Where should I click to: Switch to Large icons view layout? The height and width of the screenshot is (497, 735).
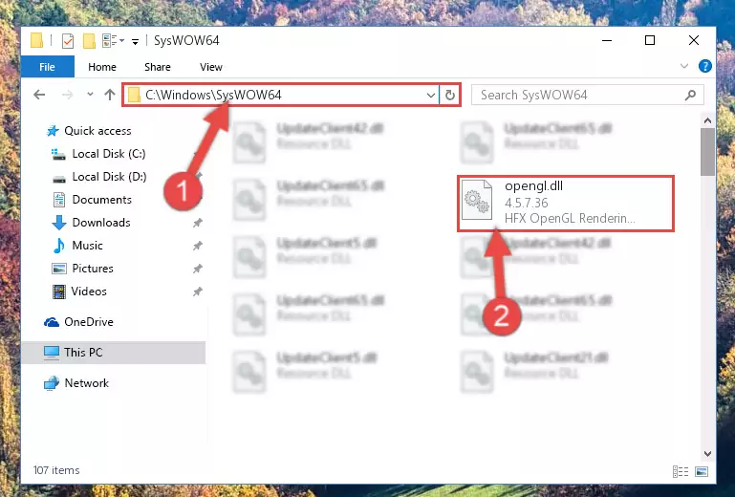(x=702, y=472)
